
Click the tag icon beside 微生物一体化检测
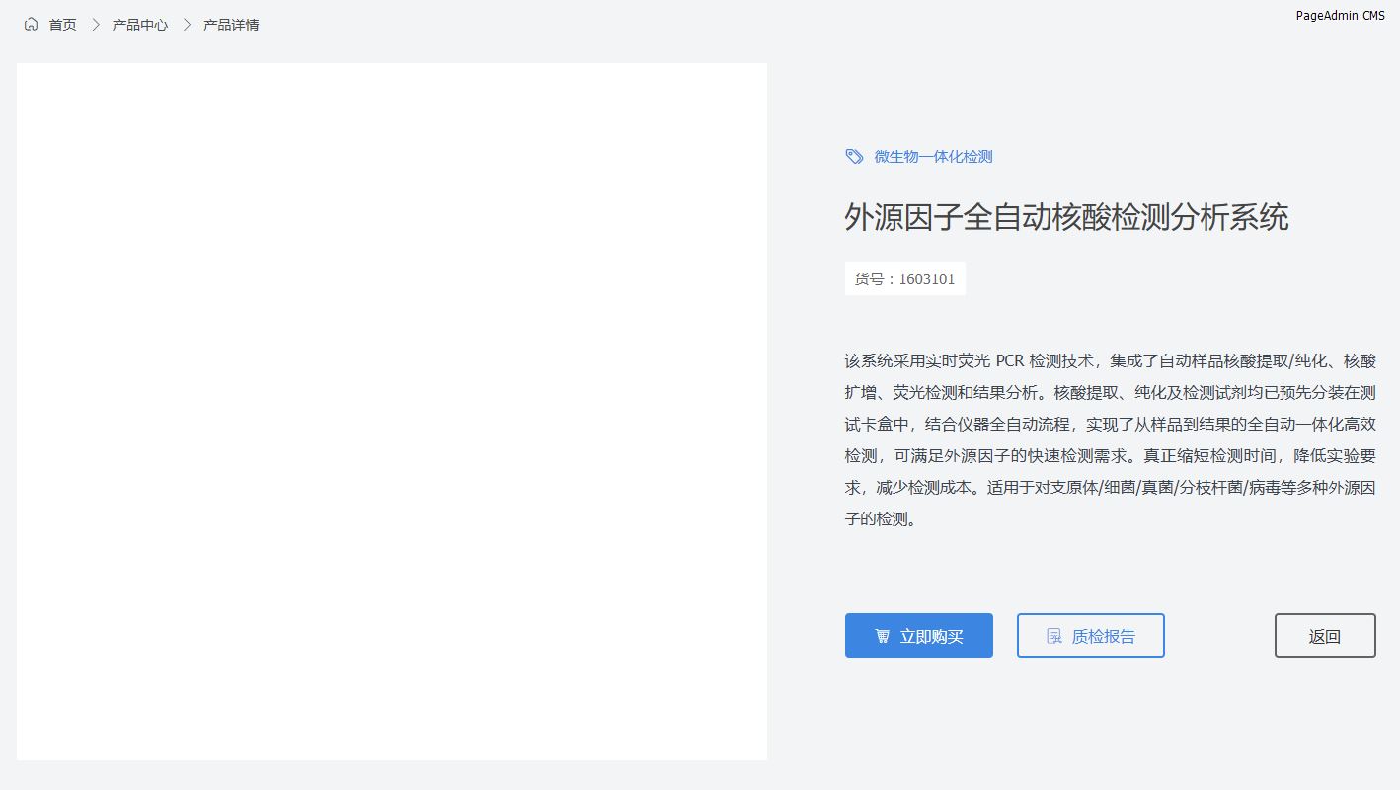[855, 157]
